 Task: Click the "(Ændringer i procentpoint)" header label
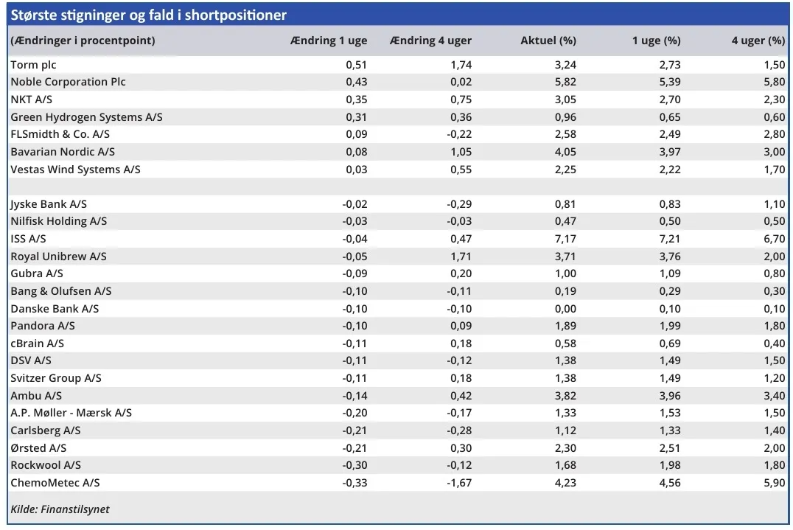pyautogui.click(x=83, y=41)
